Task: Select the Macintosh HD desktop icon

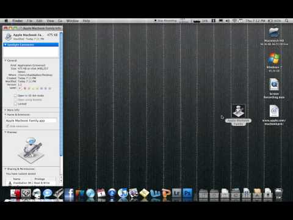Action: click(274, 32)
